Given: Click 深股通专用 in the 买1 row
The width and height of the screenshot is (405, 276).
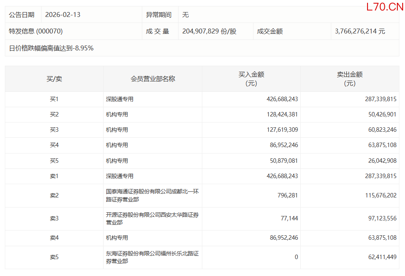Looking at the screenshot, I should (120, 99).
